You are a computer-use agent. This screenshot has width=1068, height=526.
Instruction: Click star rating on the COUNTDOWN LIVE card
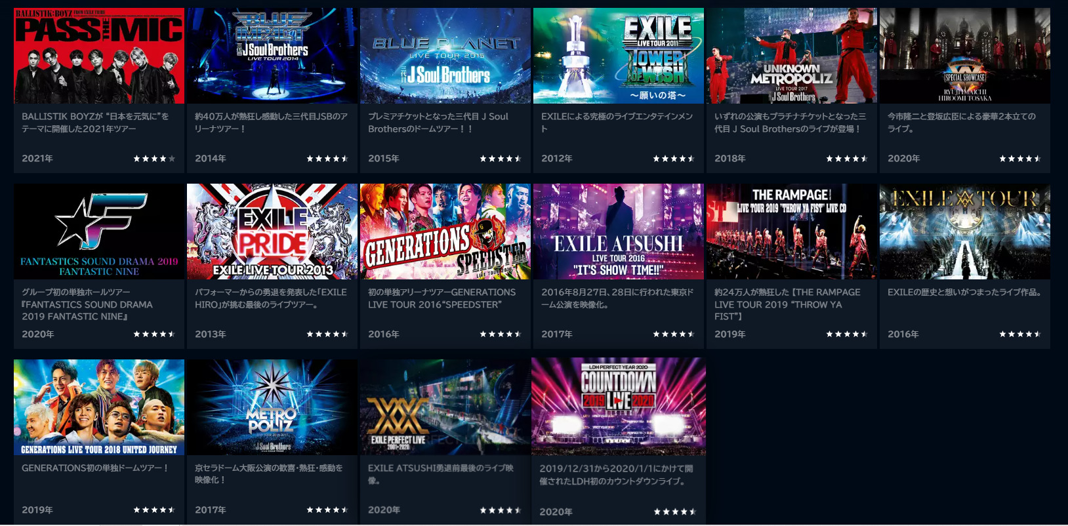click(x=675, y=512)
